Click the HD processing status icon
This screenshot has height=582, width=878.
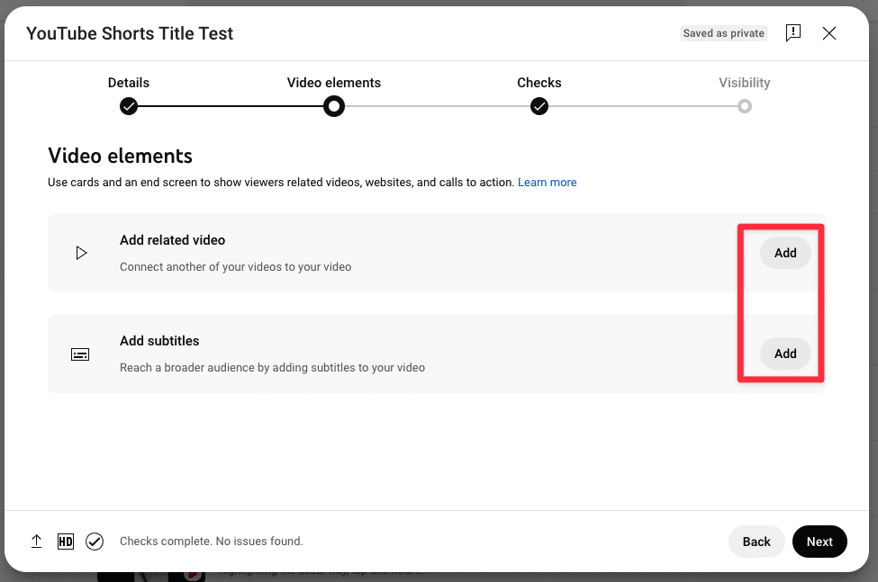coord(66,542)
